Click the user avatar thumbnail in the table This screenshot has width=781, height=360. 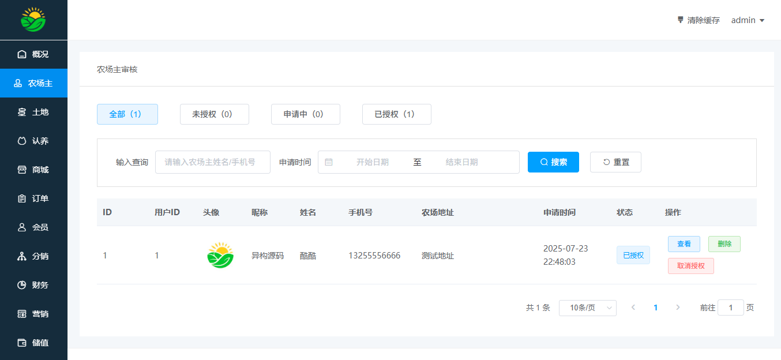pos(220,256)
